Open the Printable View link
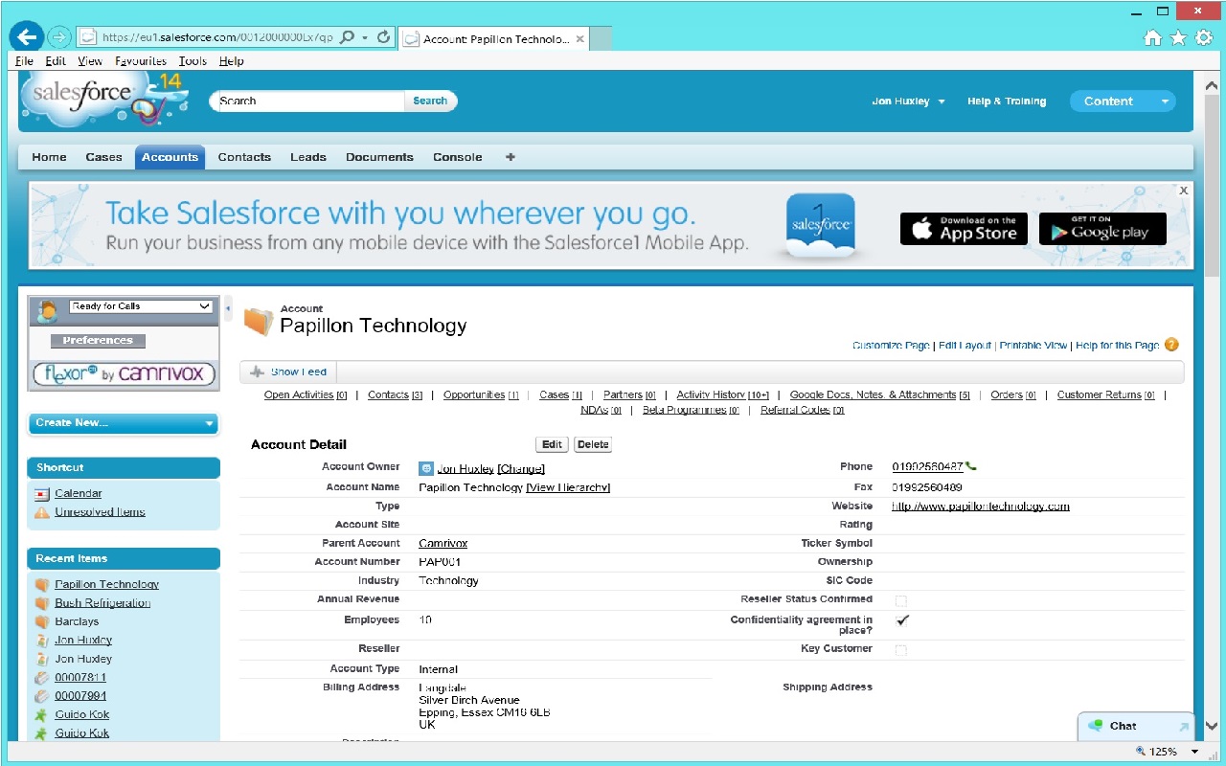Image resolution: width=1226 pixels, height=766 pixels. [1033, 346]
